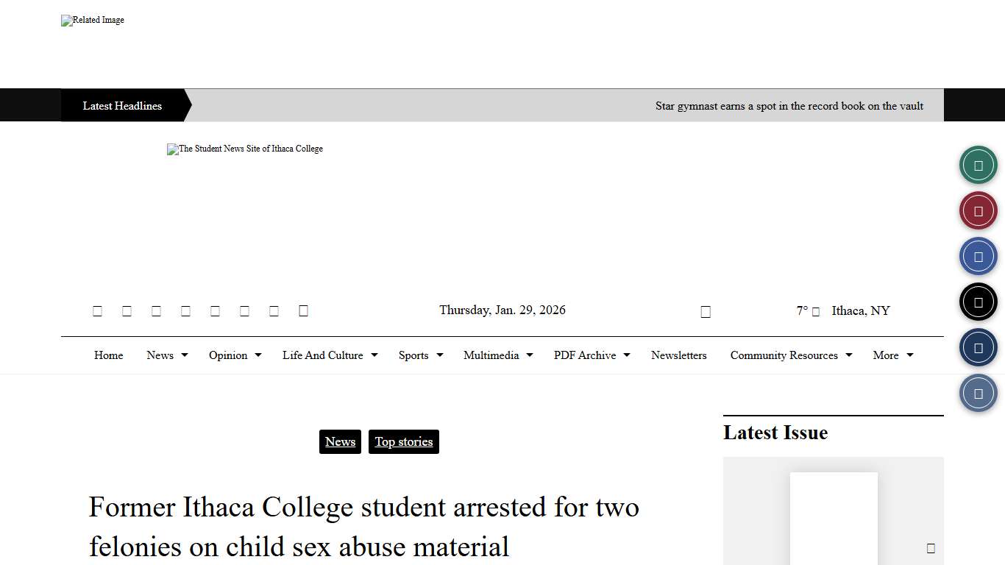Image resolution: width=1005 pixels, height=565 pixels.
Task: Open the light blue Twitter social icon
Action: 978,392
